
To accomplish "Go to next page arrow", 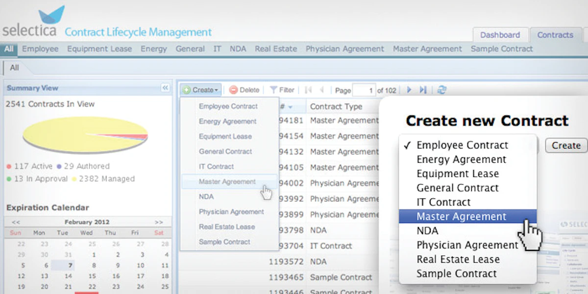I will [x=409, y=90].
